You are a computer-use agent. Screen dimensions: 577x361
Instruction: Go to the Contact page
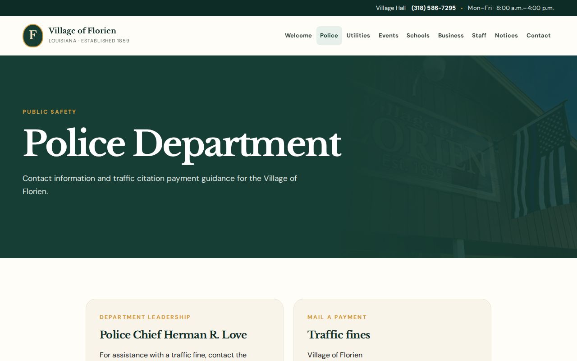pyautogui.click(x=539, y=36)
